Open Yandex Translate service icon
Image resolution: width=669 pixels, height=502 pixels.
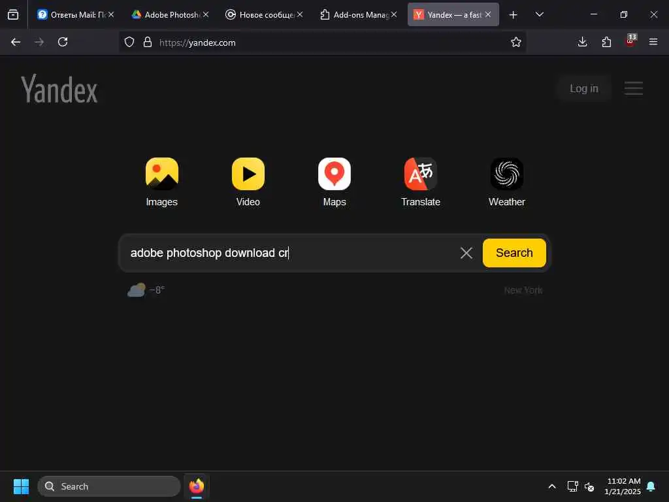click(421, 174)
